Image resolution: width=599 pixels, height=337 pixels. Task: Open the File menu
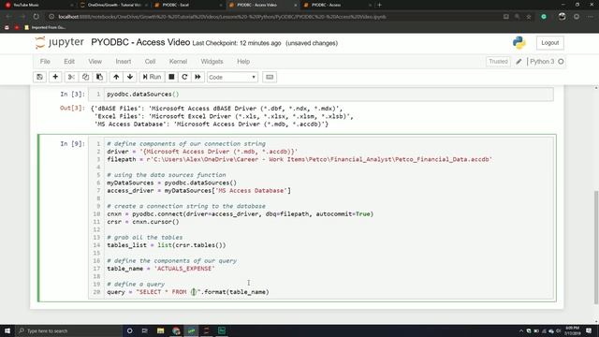pyautogui.click(x=45, y=62)
